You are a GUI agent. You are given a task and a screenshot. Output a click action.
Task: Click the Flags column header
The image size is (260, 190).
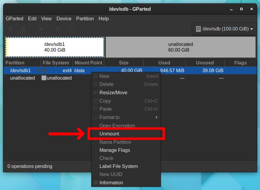241,63
